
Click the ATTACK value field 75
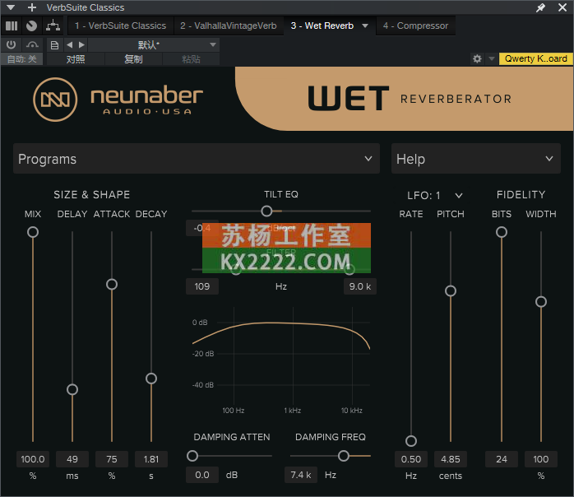[x=112, y=459]
